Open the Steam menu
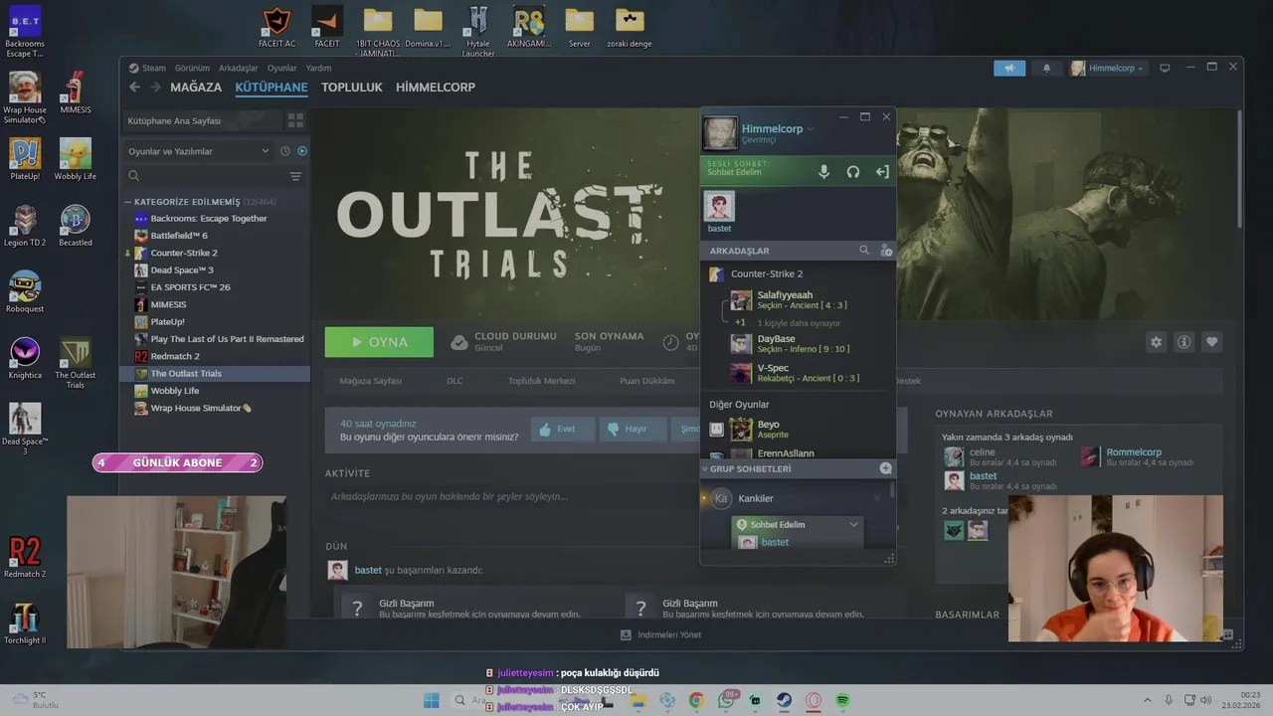1273x716 pixels. pyautogui.click(x=148, y=69)
